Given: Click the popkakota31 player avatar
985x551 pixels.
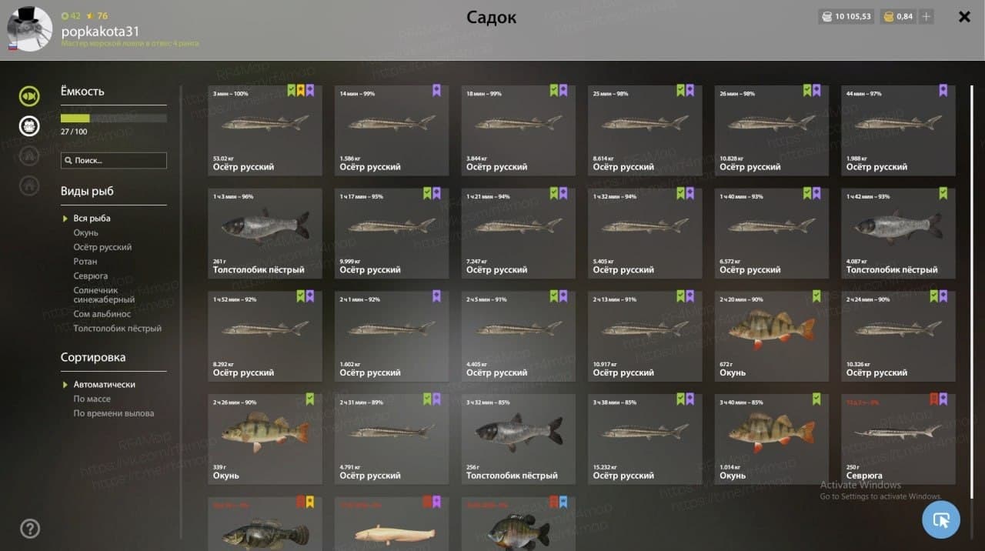Looking at the screenshot, I should [x=29, y=29].
